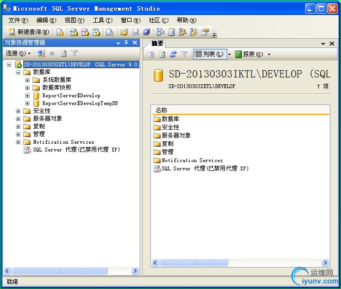Click the SQL Server Mobile Query icon
Screen dimensions: 341x289
click(x=110, y=32)
